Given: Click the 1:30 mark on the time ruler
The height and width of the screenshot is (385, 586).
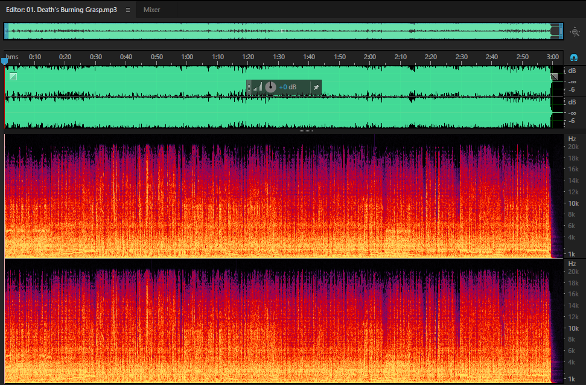Looking at the screenshot, I should click(x=279, y=57).
